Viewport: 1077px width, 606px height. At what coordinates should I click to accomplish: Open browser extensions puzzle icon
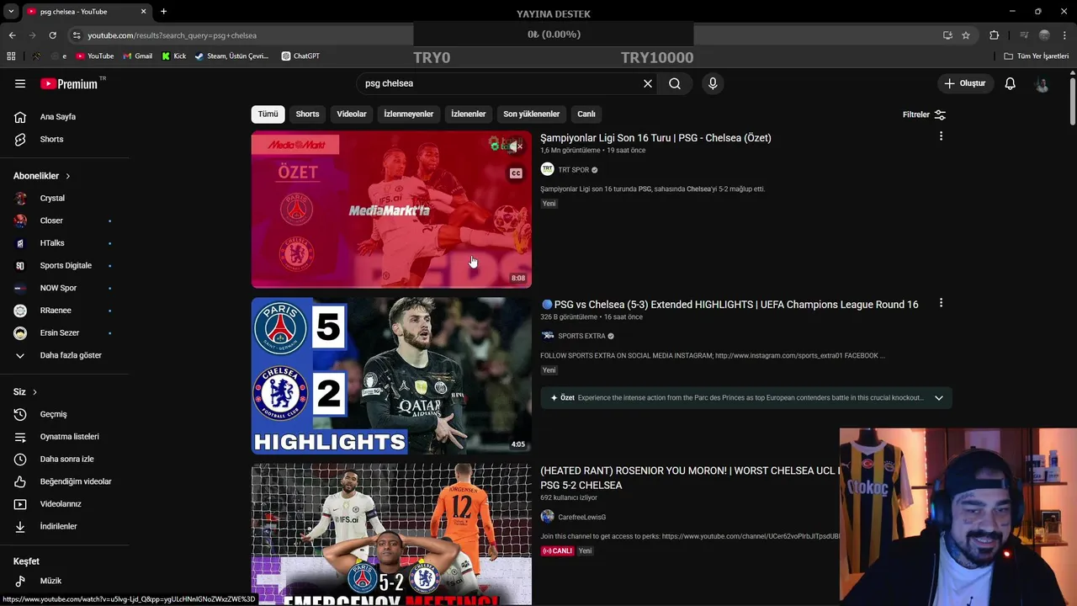[x=994, y=35]
